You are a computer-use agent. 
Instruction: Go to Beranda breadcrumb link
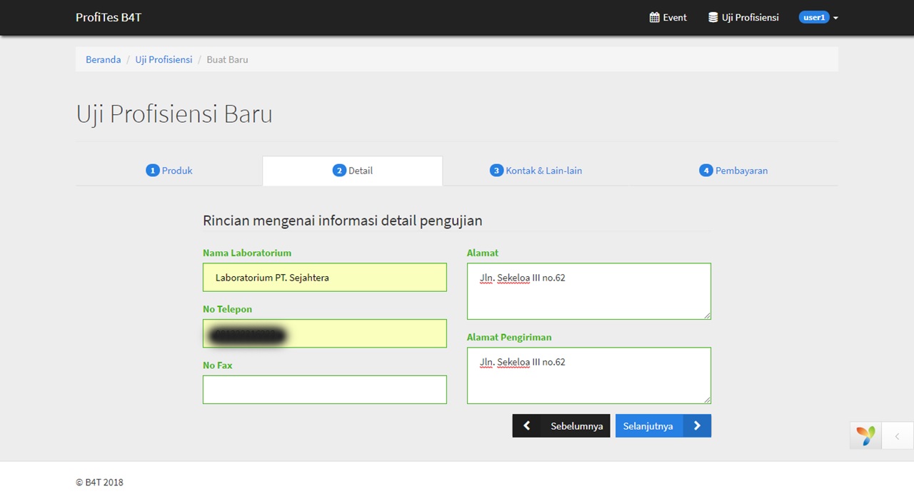pyautogui.click(x=103, y=59)
